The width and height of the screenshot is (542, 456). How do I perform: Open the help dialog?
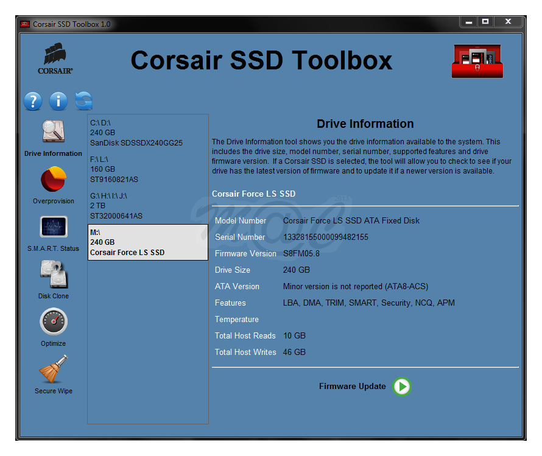pyautogui.click(x=32, y=101)
